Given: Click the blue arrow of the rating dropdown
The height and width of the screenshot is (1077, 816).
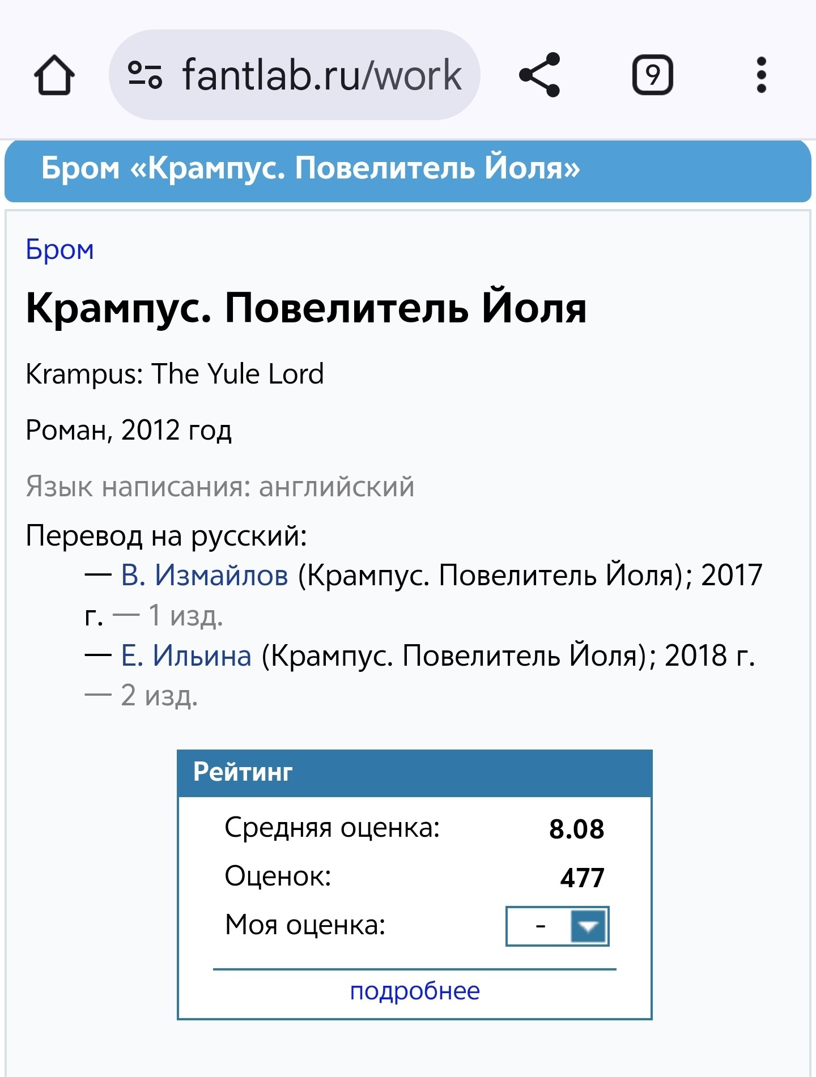Looking at the screenshot, I should 589,926.
